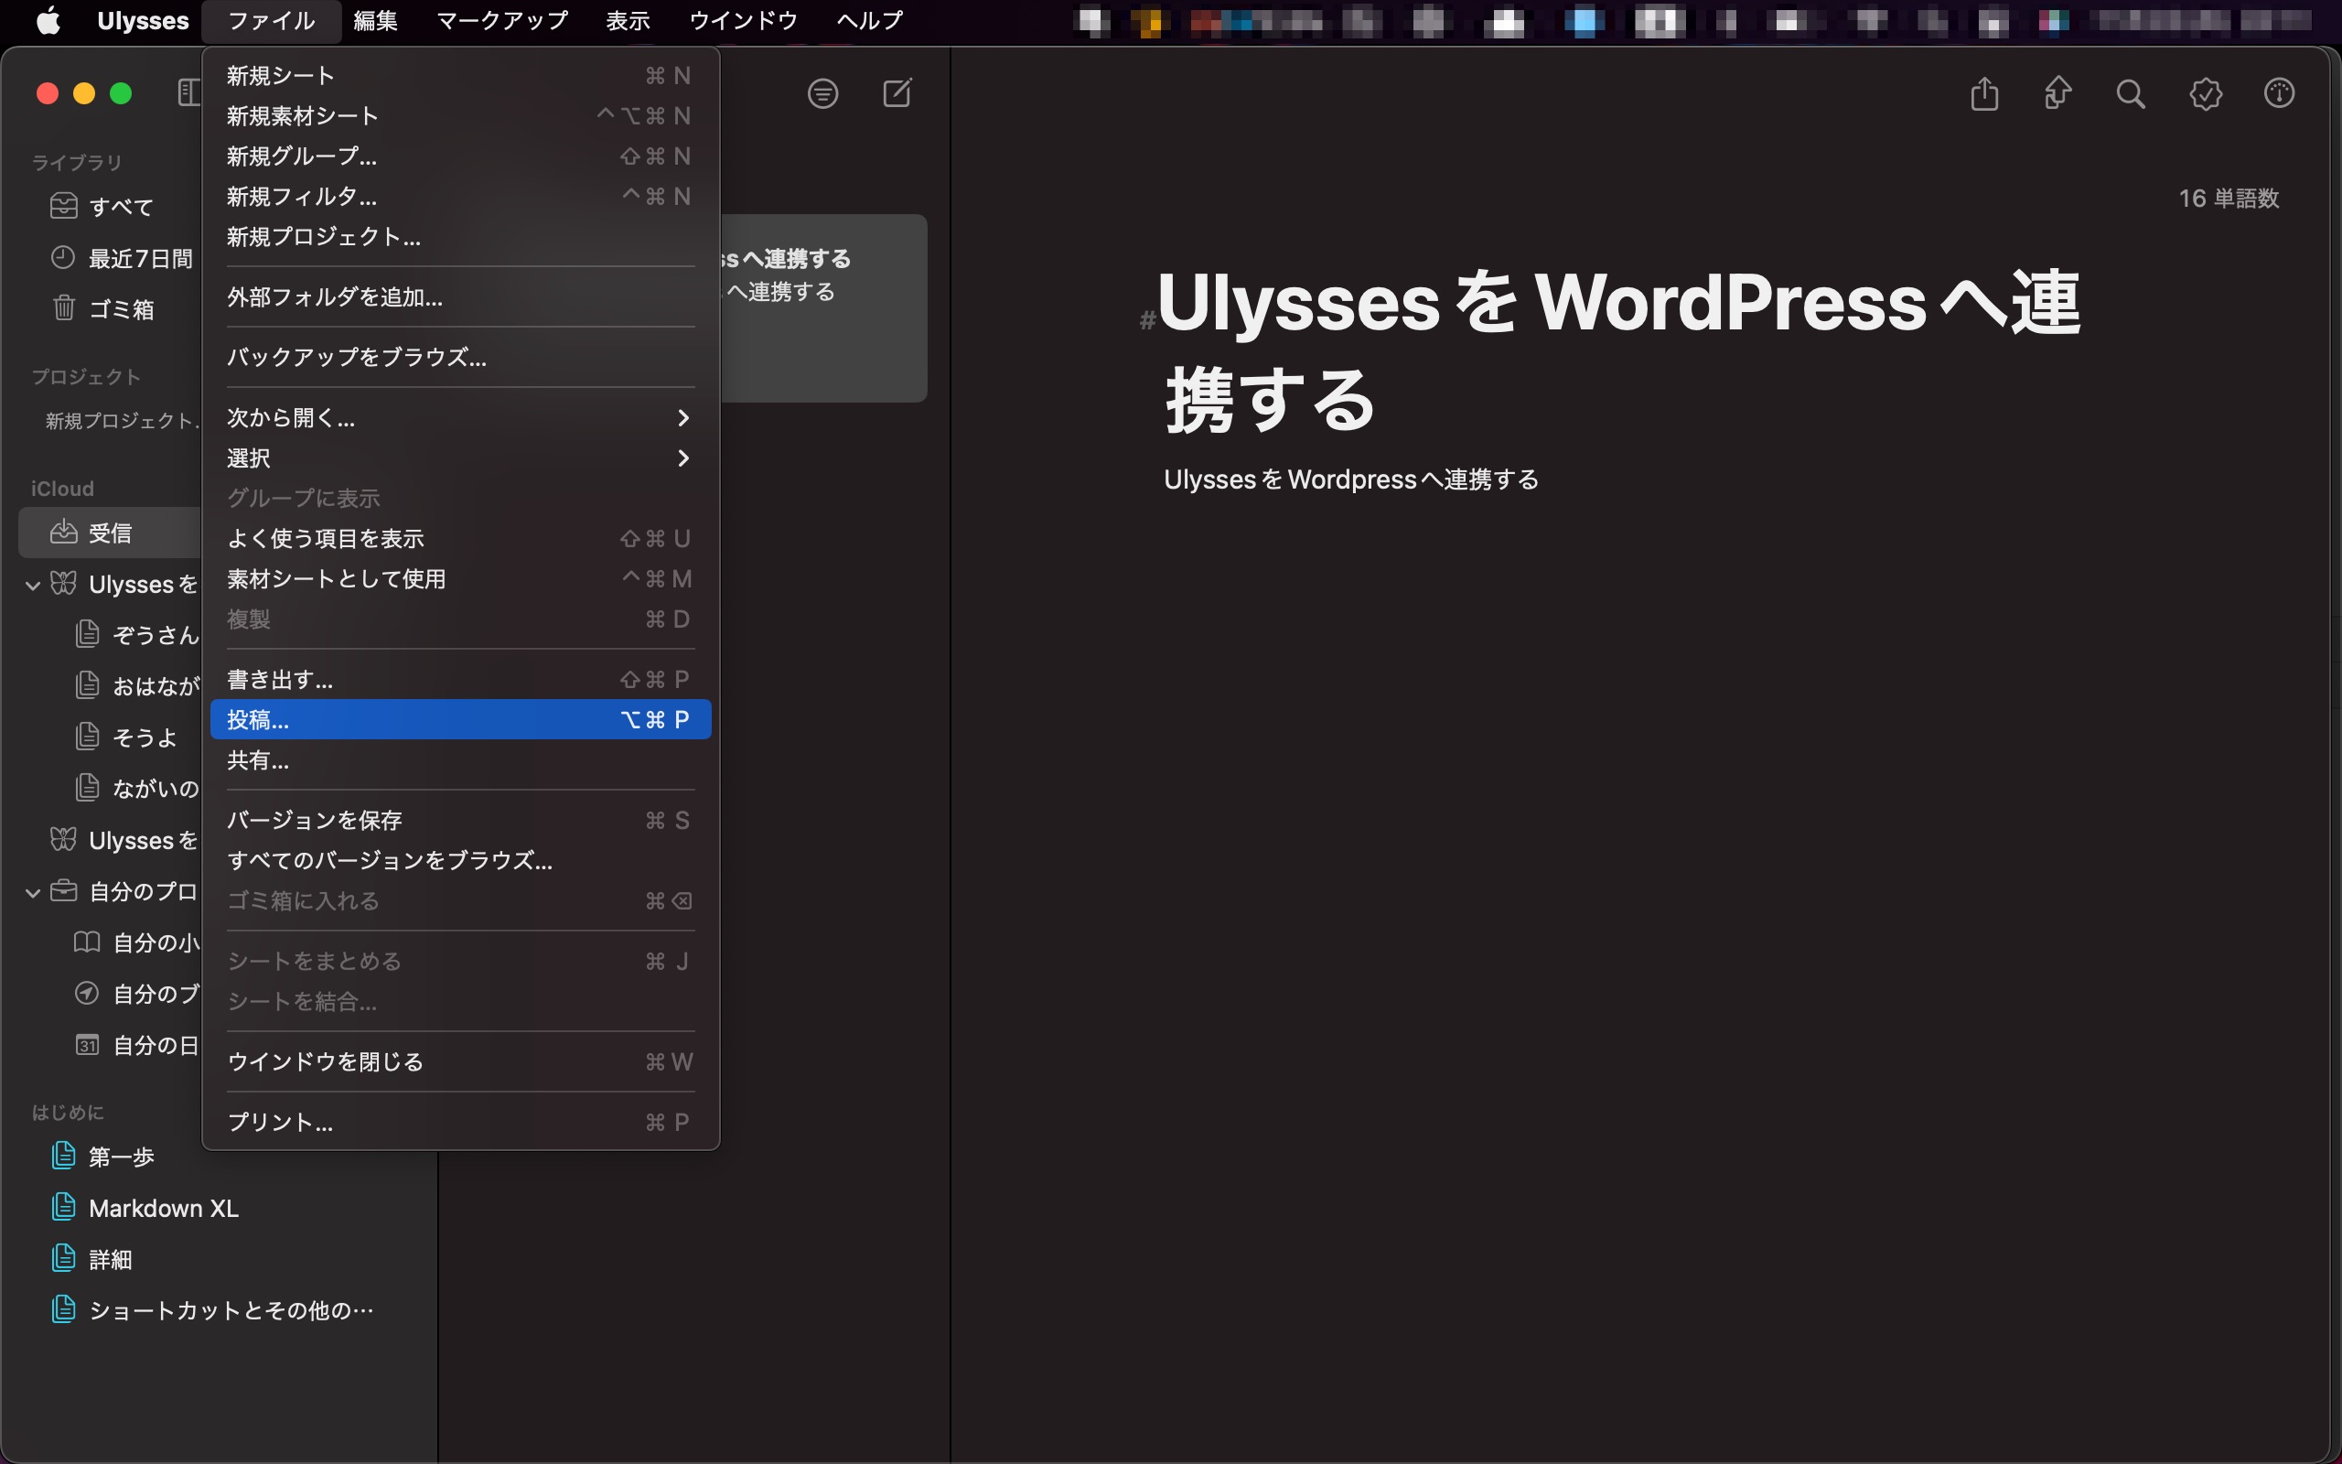Choose プリント… menu item
The width and height of the screenshot is (2342, 1464).
click(461, 1122)
